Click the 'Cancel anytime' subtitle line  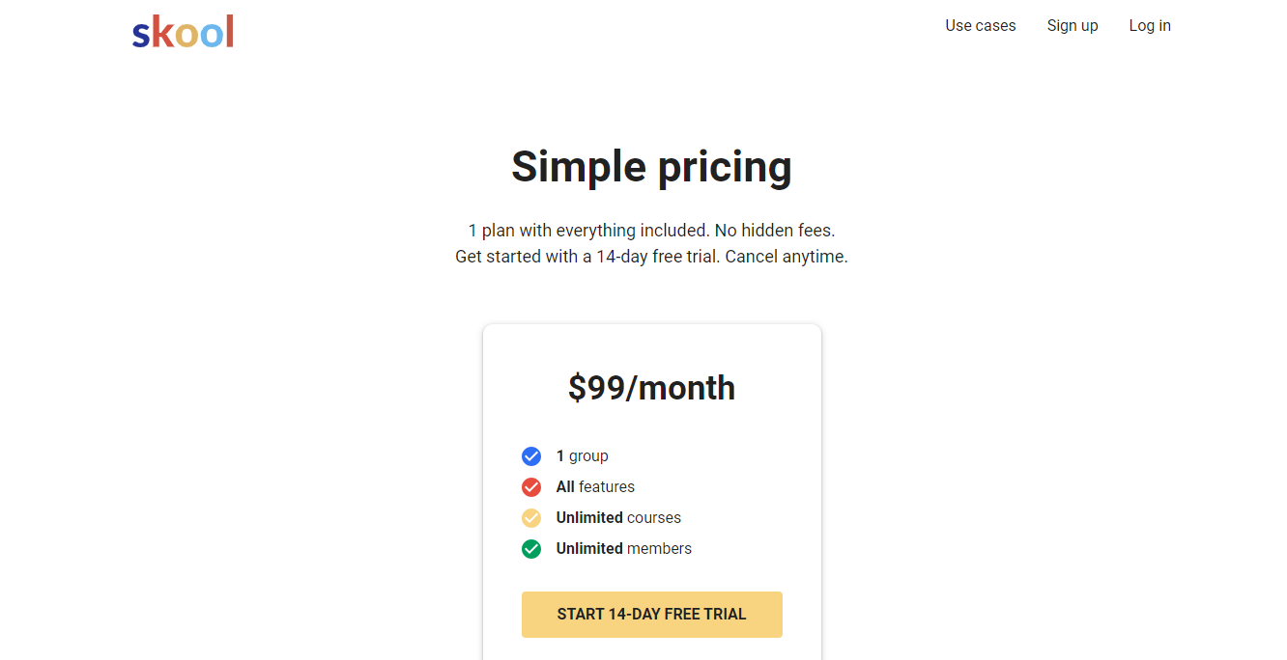(x=651, y=258)
